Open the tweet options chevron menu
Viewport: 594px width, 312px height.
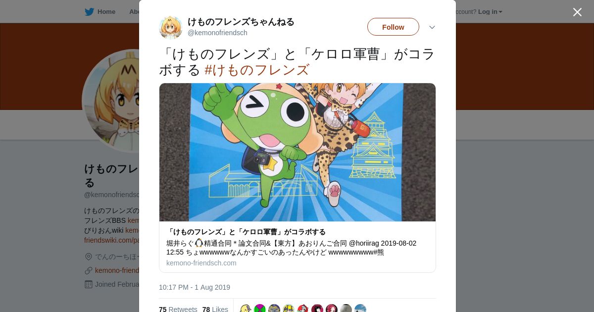click(432, 27)
